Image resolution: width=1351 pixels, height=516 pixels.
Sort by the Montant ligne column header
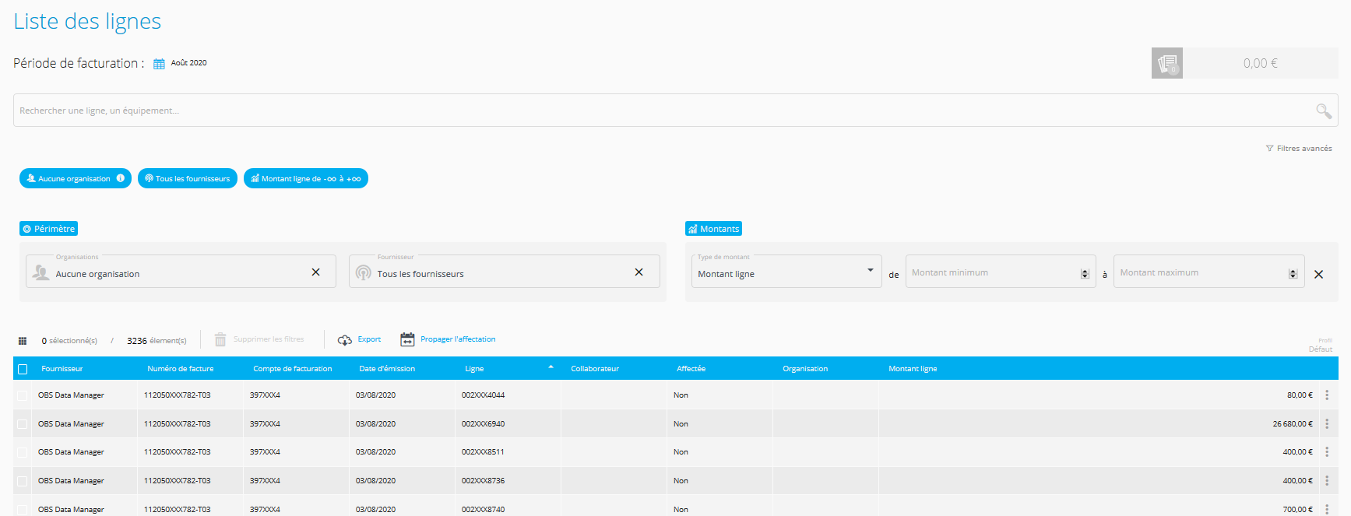[913, 369]
